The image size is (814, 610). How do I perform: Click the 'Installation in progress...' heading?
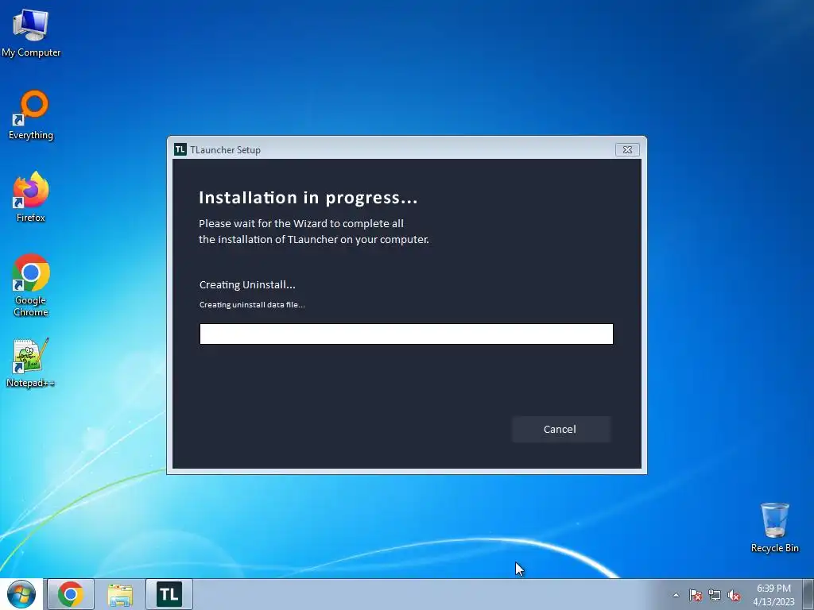308,198
